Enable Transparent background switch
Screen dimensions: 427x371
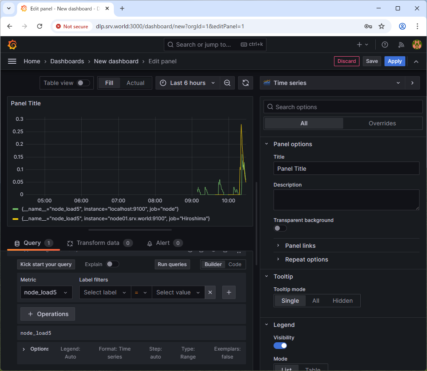tap(280, 228)
